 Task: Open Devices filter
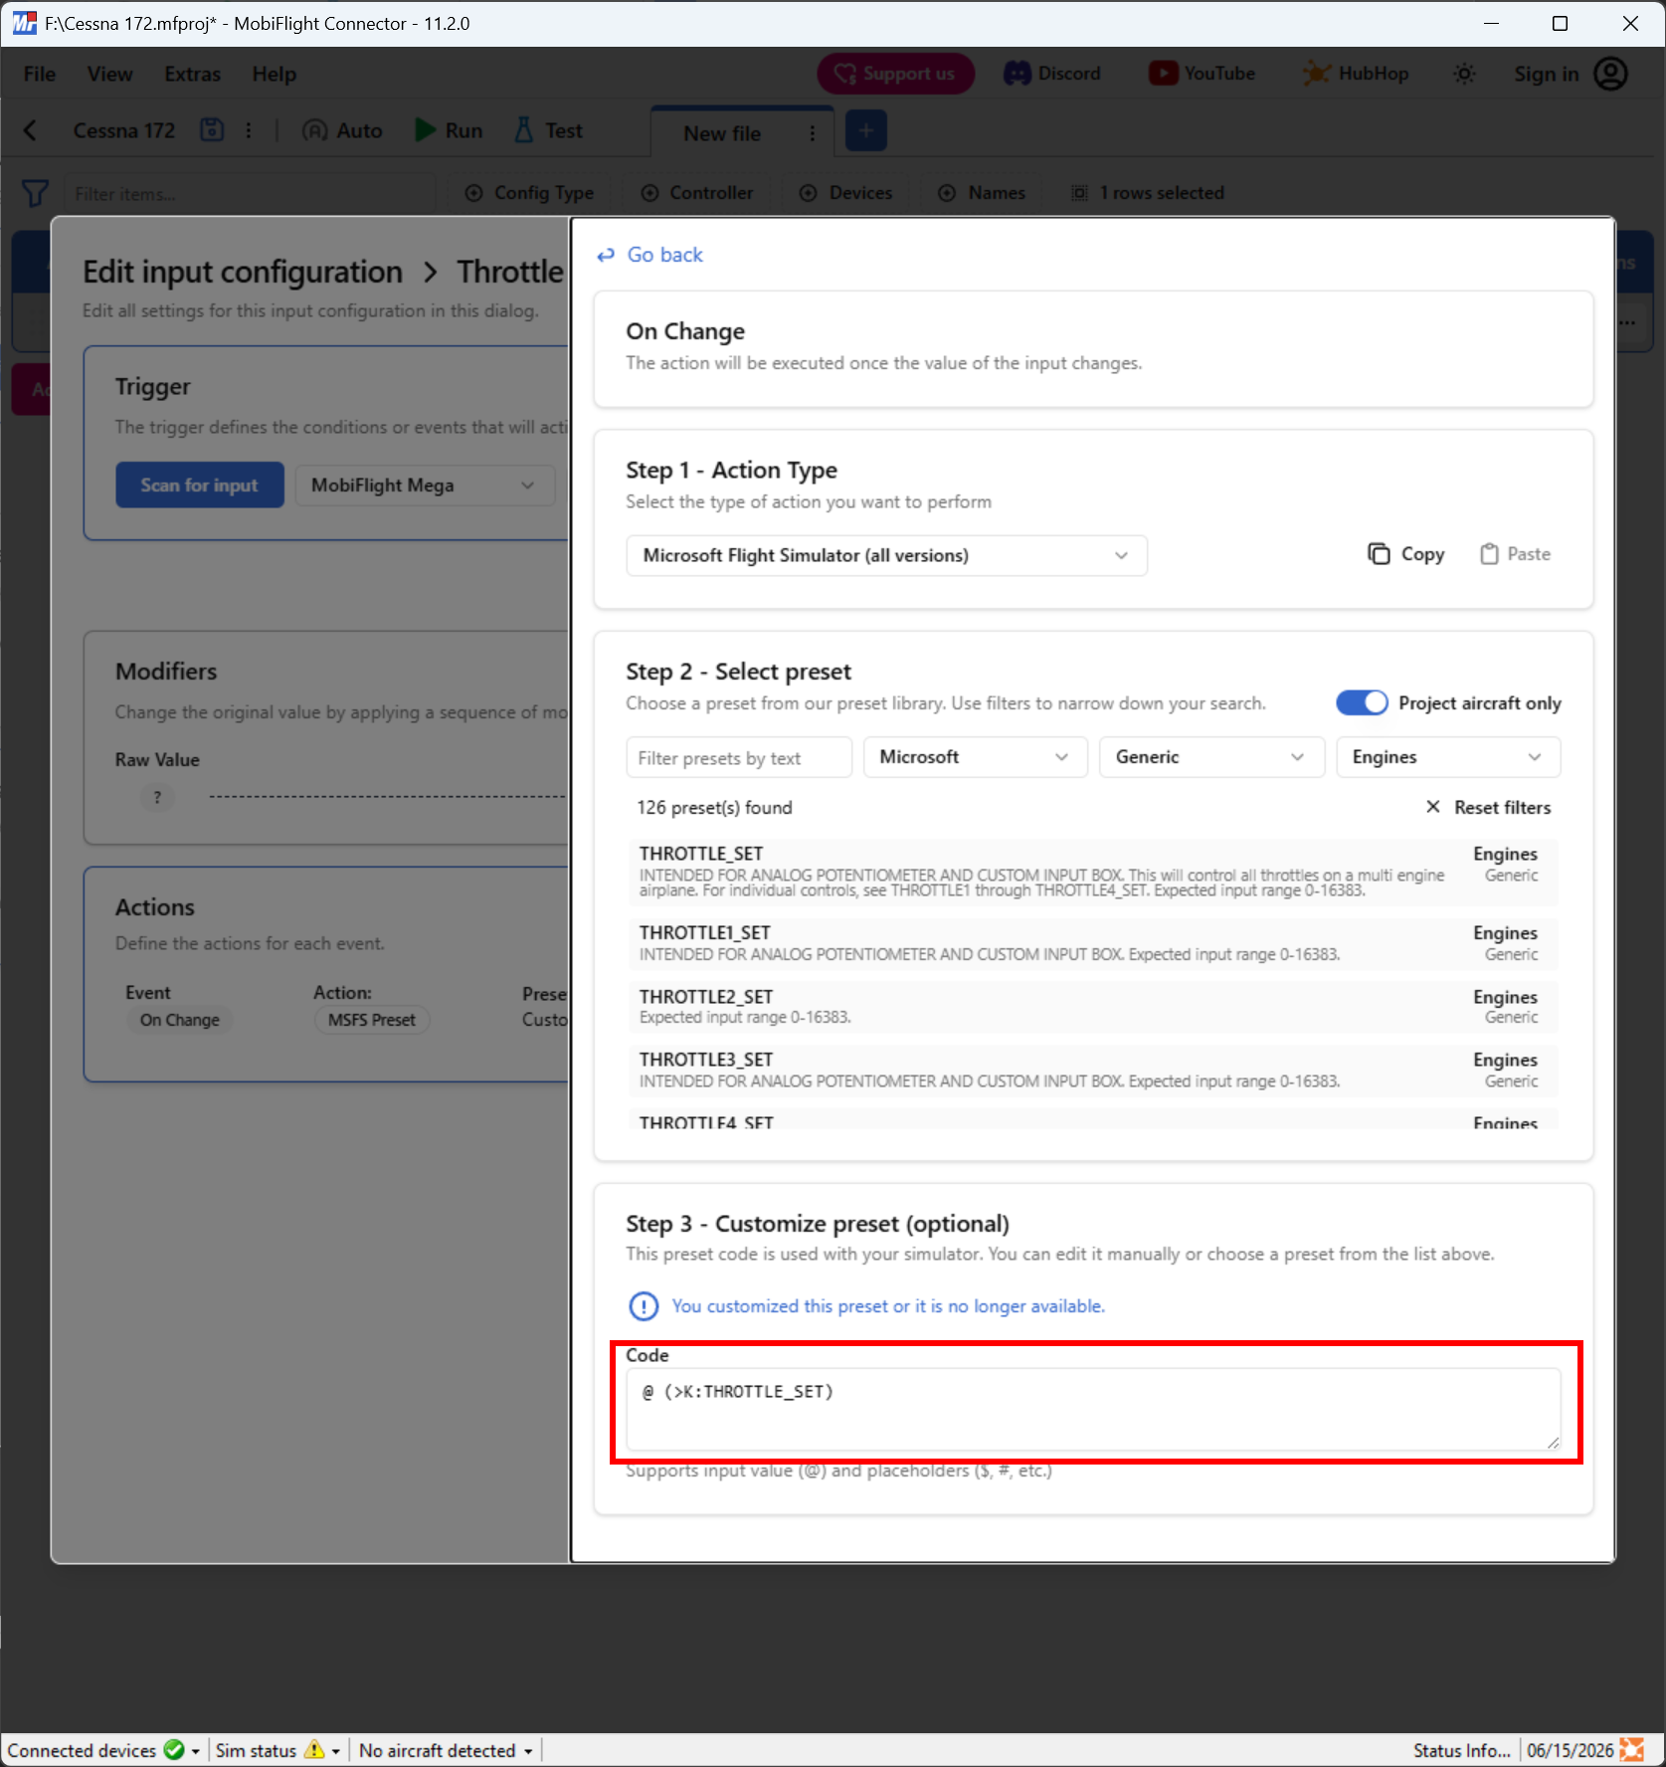coord(846,193)
